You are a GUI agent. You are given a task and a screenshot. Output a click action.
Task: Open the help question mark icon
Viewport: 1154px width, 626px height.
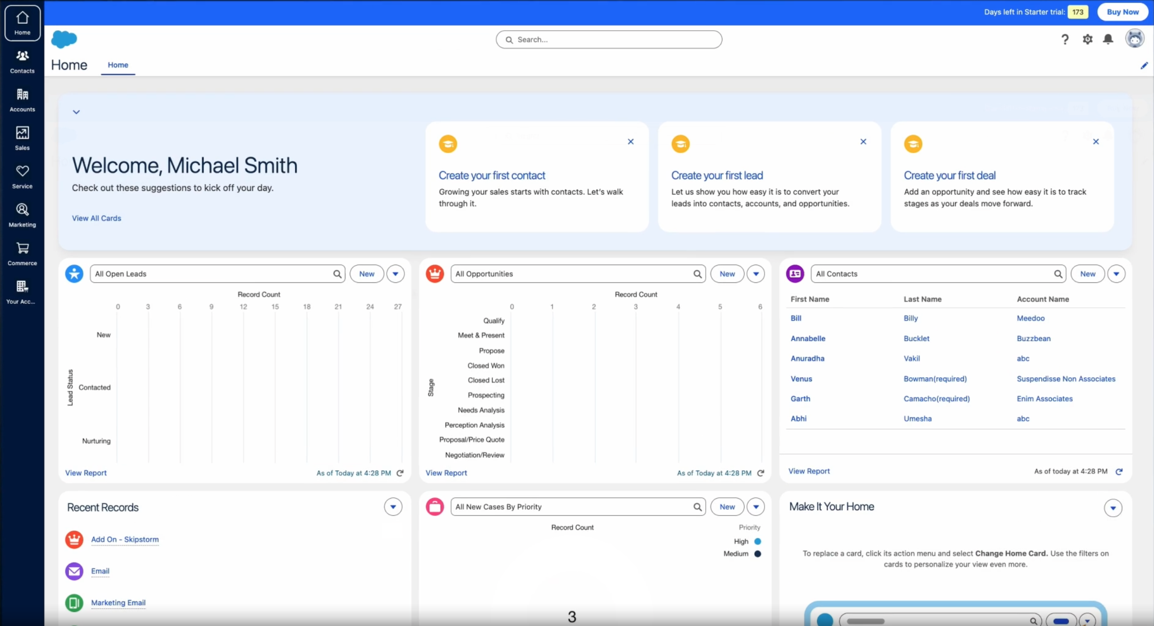(x=1065, y=39)
